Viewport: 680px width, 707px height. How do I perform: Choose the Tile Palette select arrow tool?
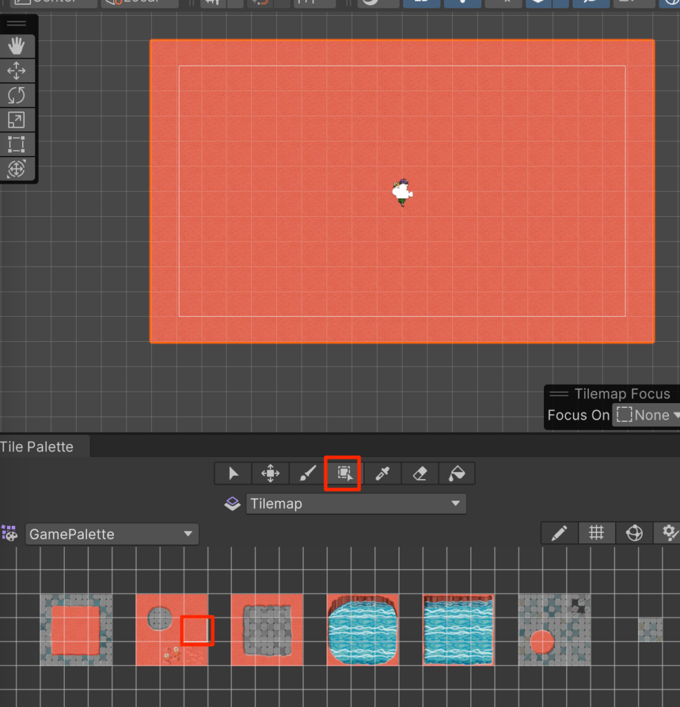pos(233,474)
